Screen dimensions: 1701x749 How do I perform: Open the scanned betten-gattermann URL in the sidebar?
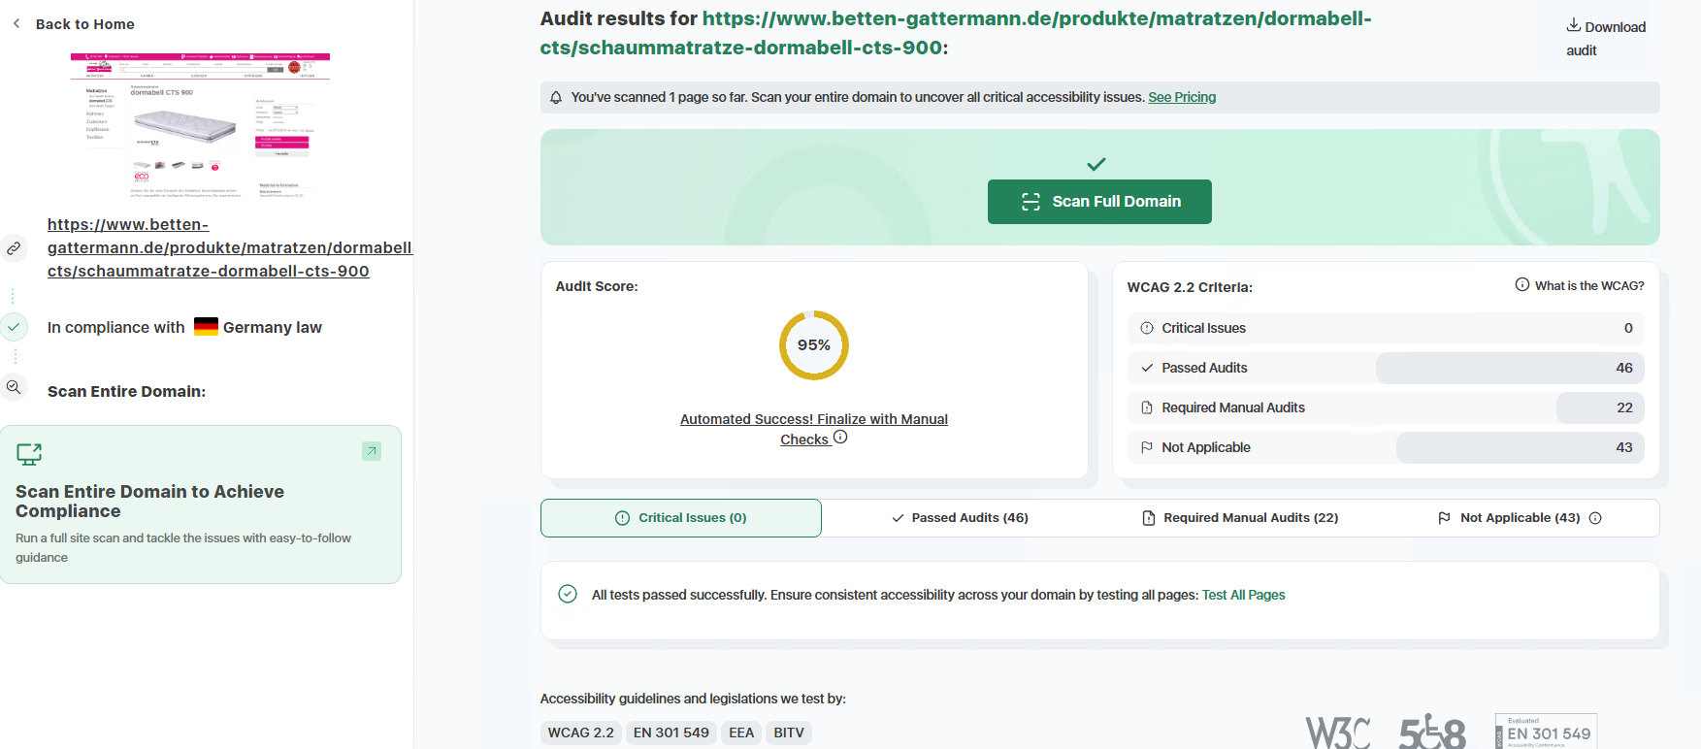(230, 247)
